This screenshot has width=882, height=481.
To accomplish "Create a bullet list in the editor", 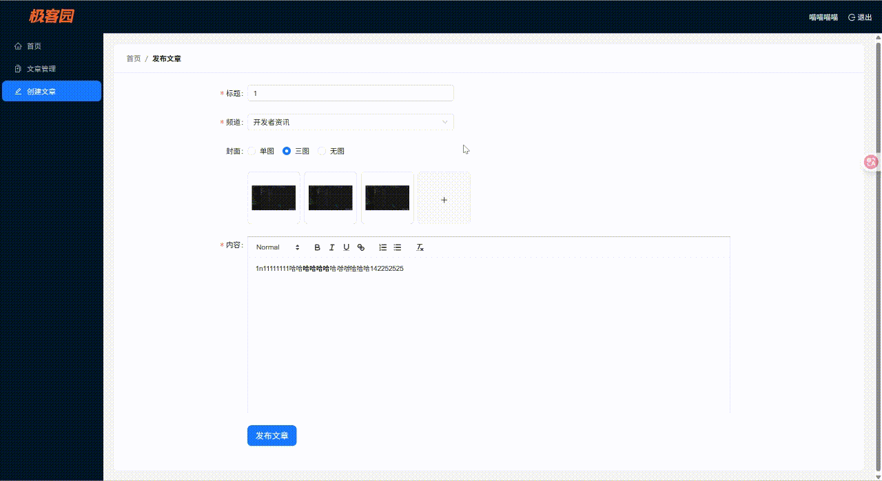I will pyautogui.click(x=397, y=247).
